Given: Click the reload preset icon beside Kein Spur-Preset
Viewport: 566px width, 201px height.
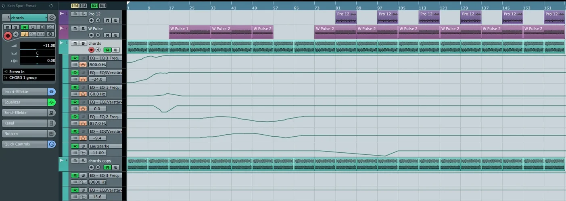Looking at the screenshot, I should (x=51, y=6).
